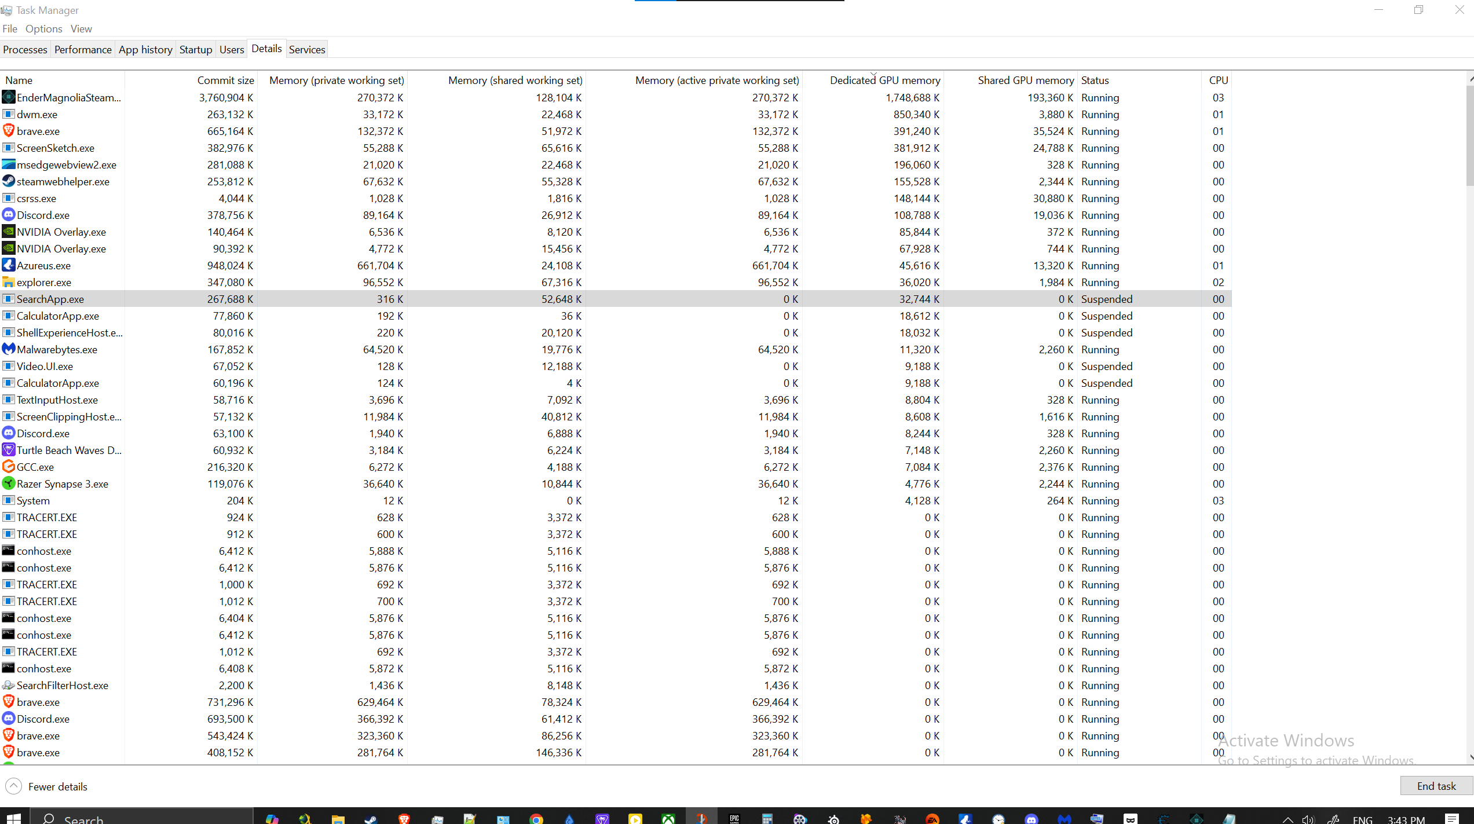The image size is (1474, 824).
Task: Click the EnderMagnoliaSteam process icon
Action: 9,97
